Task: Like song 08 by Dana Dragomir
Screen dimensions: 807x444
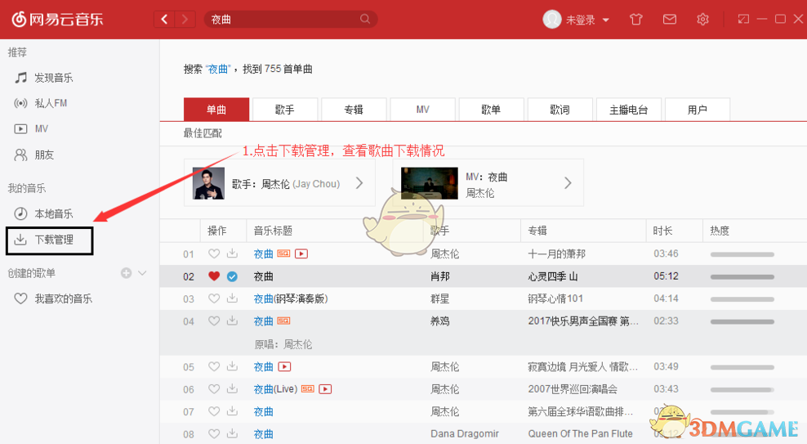Action: 214,433
